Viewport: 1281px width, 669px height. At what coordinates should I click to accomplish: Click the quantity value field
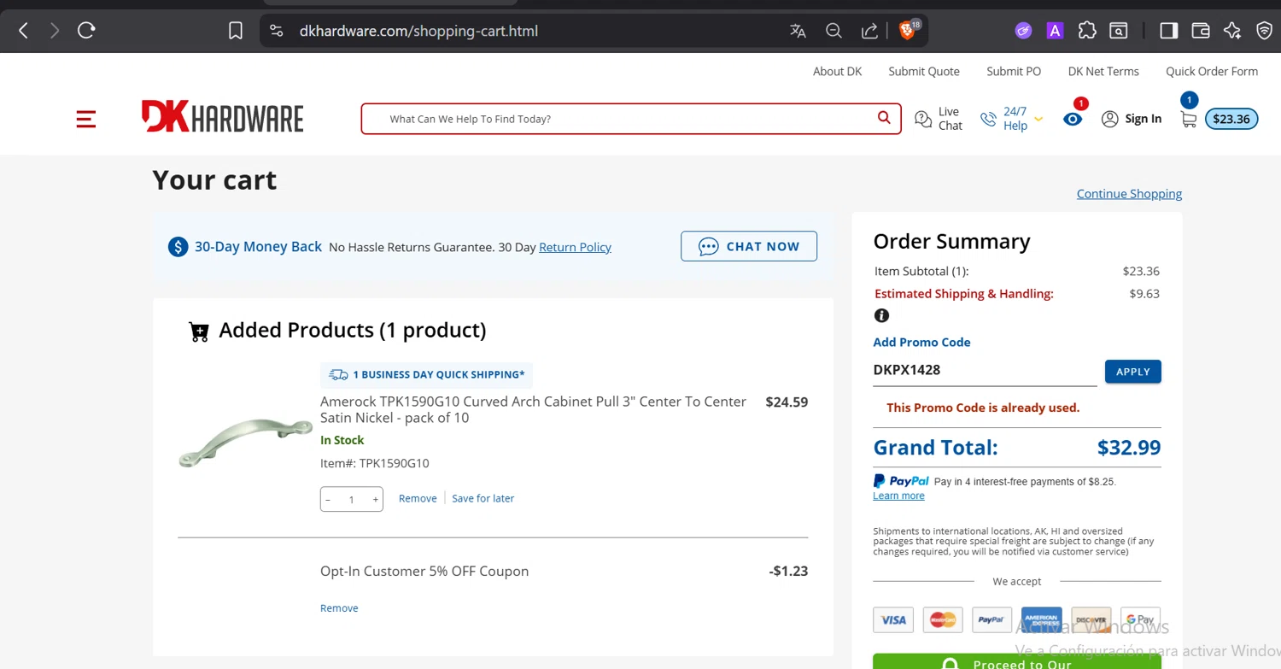351,500
